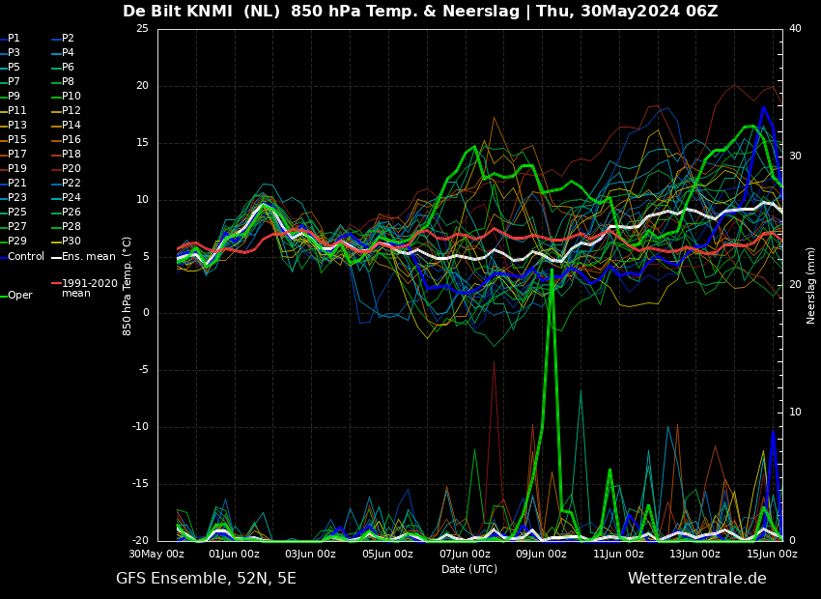This screenshot has height=599, width=821.
Task: Select the P30 legend entry
Action: pos(67,241)
